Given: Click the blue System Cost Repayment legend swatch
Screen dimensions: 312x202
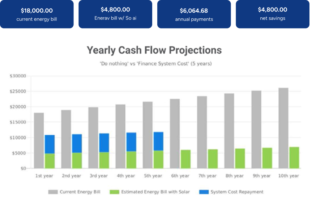Looking at the screenshot, I should coord(204,192).
